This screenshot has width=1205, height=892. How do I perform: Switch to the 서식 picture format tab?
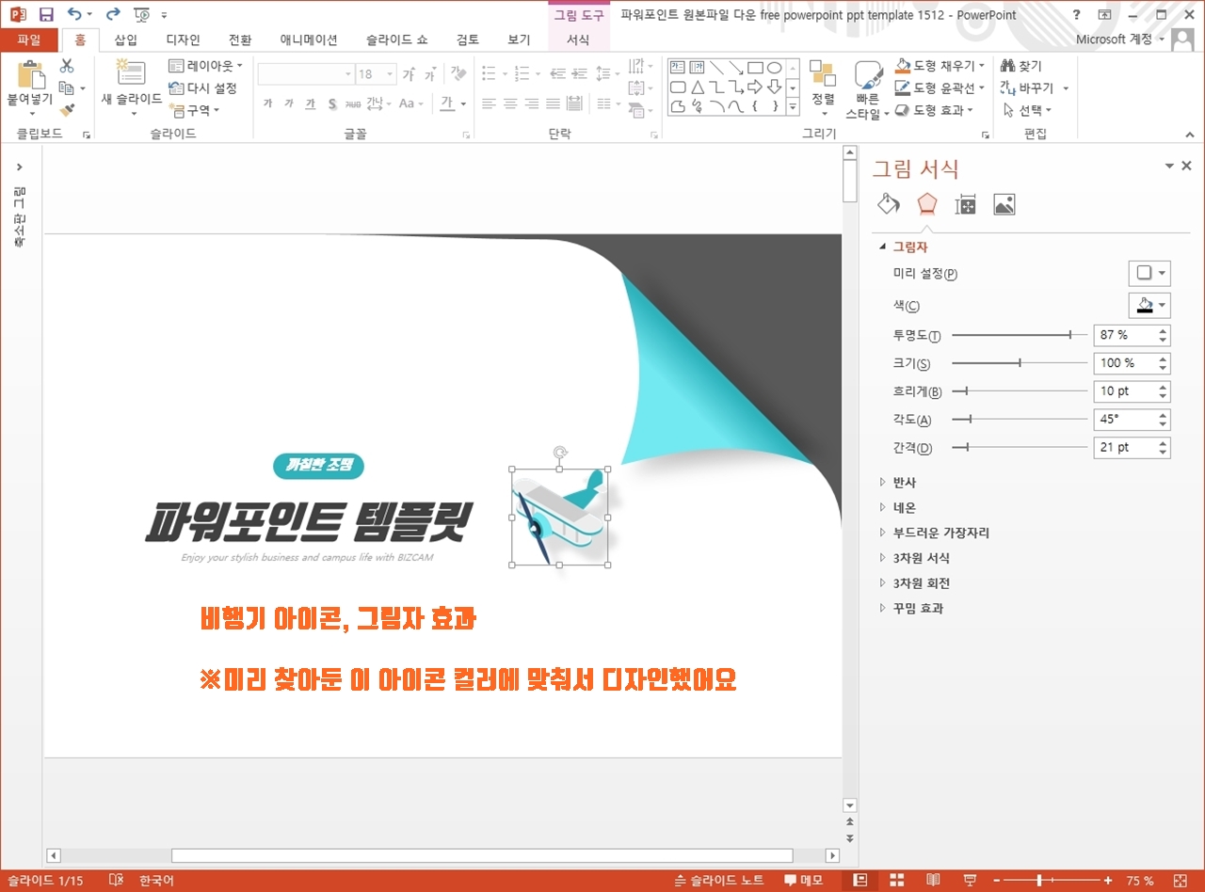579,40
